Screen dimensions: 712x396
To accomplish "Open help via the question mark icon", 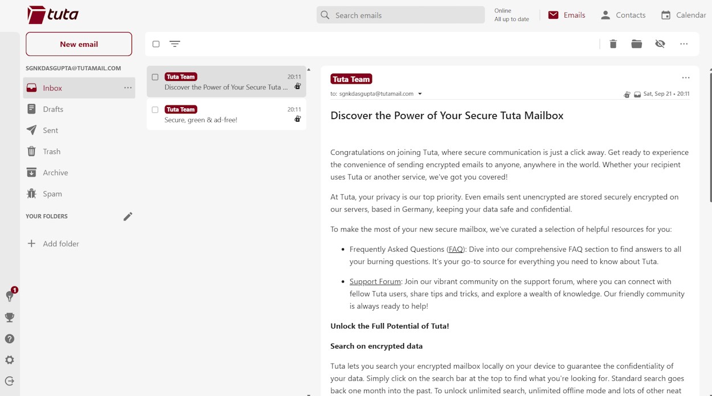I will (x=10, y=338).
